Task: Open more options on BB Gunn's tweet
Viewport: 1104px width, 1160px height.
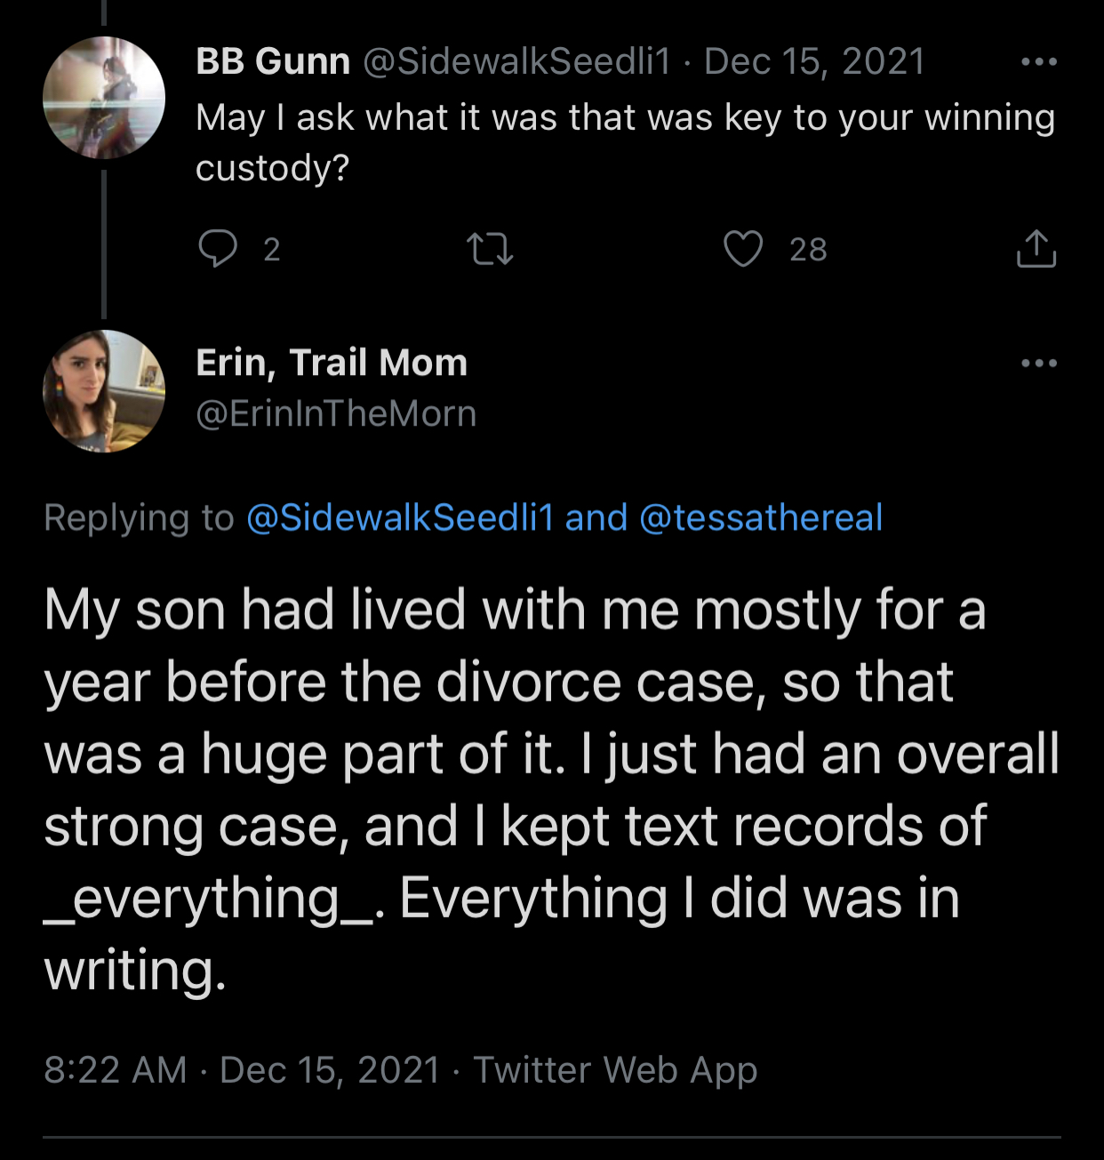Action: coord(1038,62)
